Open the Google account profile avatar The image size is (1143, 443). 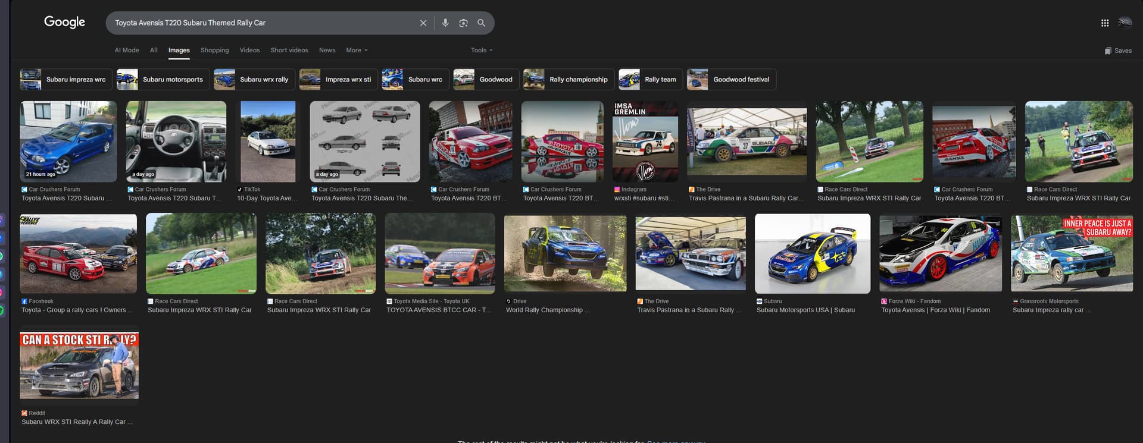(1124, 23)
